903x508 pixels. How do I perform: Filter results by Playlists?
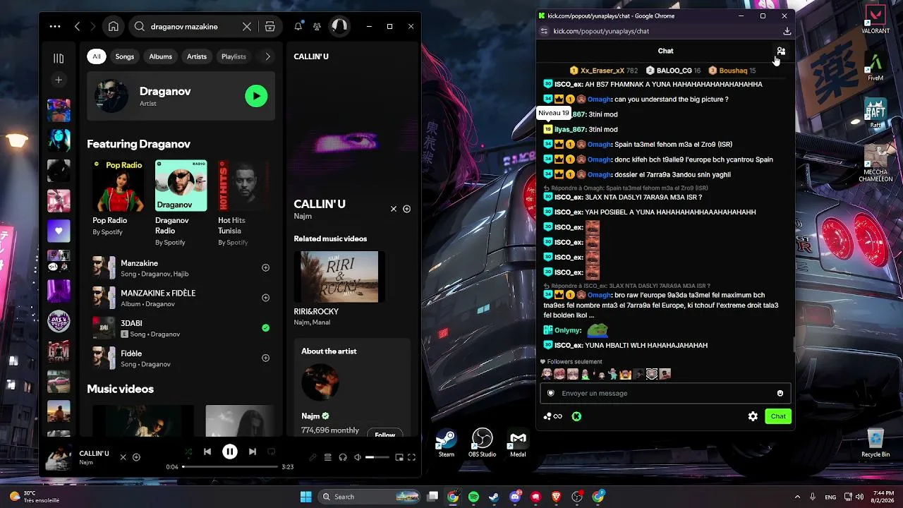pyautogui.click(x=234, y=56)
